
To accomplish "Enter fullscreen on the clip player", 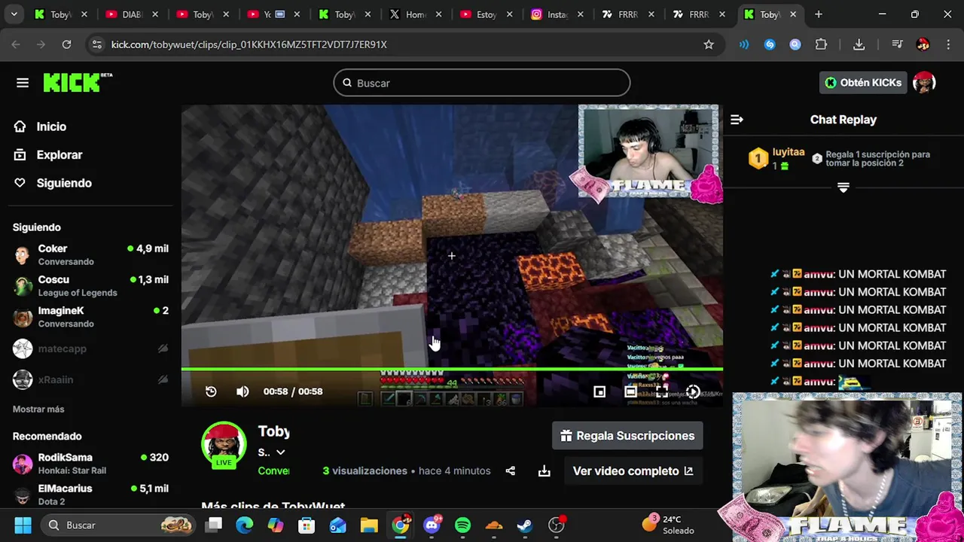I will [x=661, y=391].
